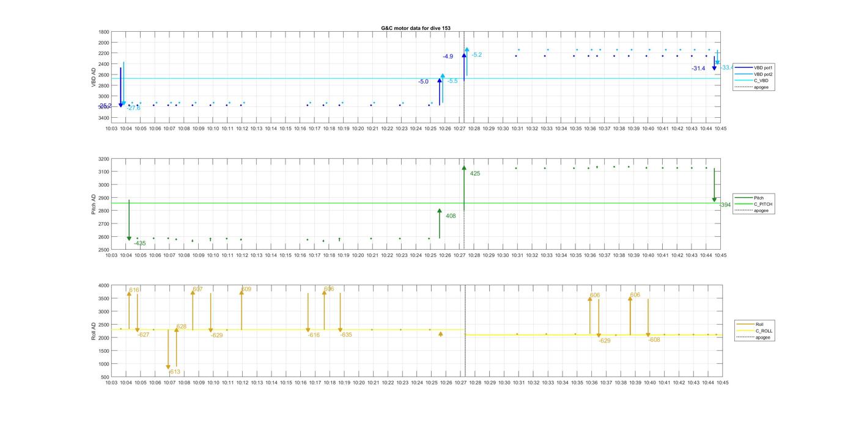Click the downward Pitch arrow labeled 394

pos(714,186)
